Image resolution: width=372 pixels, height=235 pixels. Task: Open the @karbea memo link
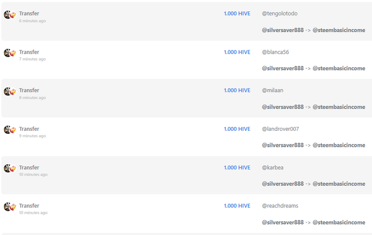click(x=272, y=168)
